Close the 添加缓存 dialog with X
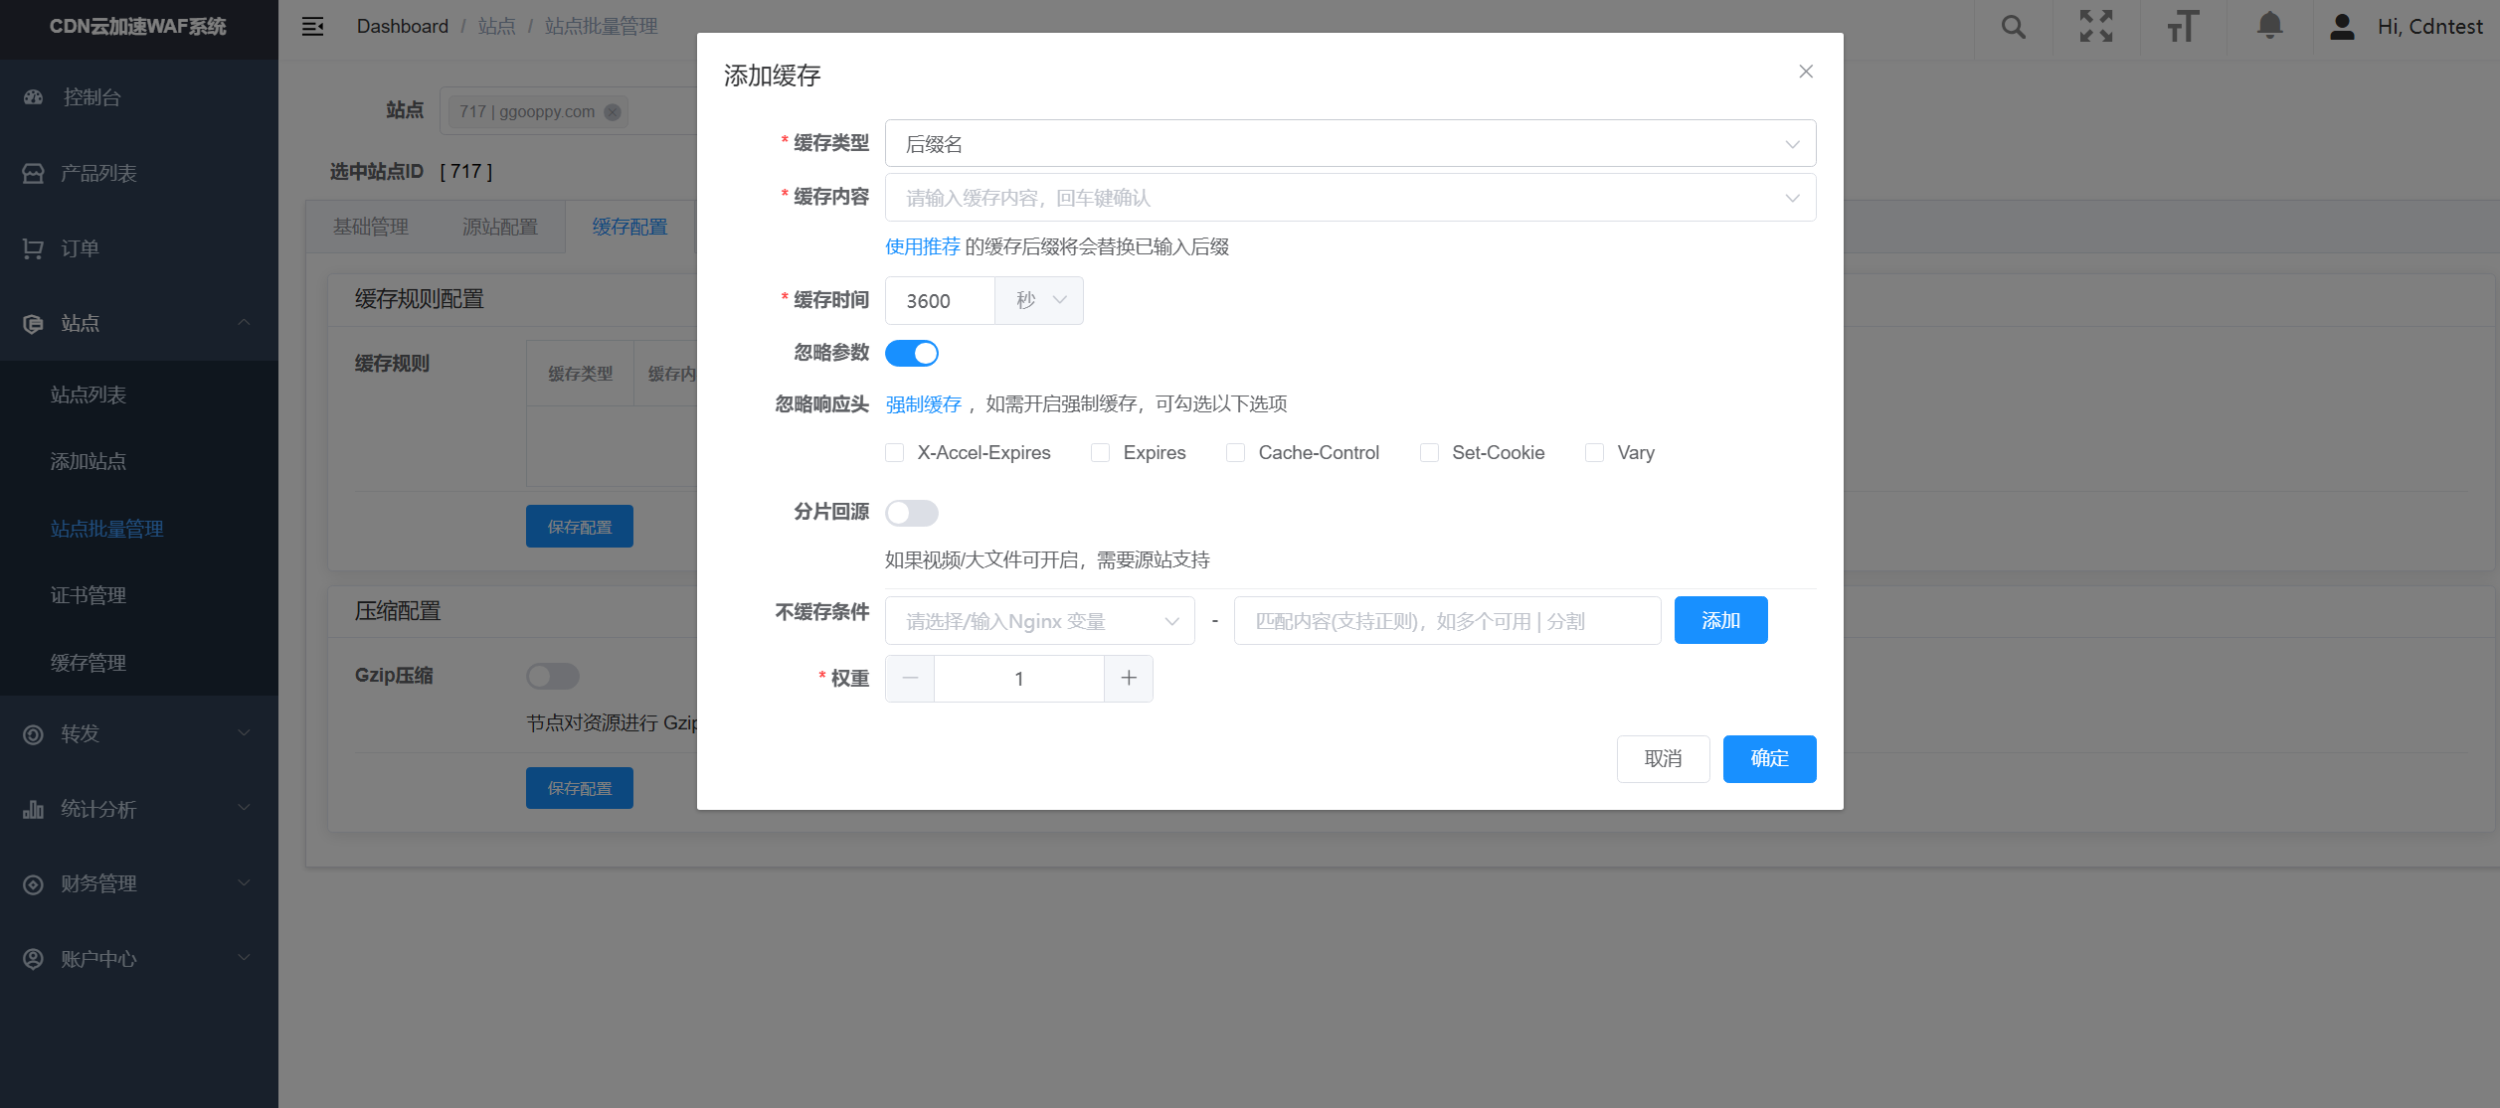Screen dimensions: 2500x1108 1806,72
